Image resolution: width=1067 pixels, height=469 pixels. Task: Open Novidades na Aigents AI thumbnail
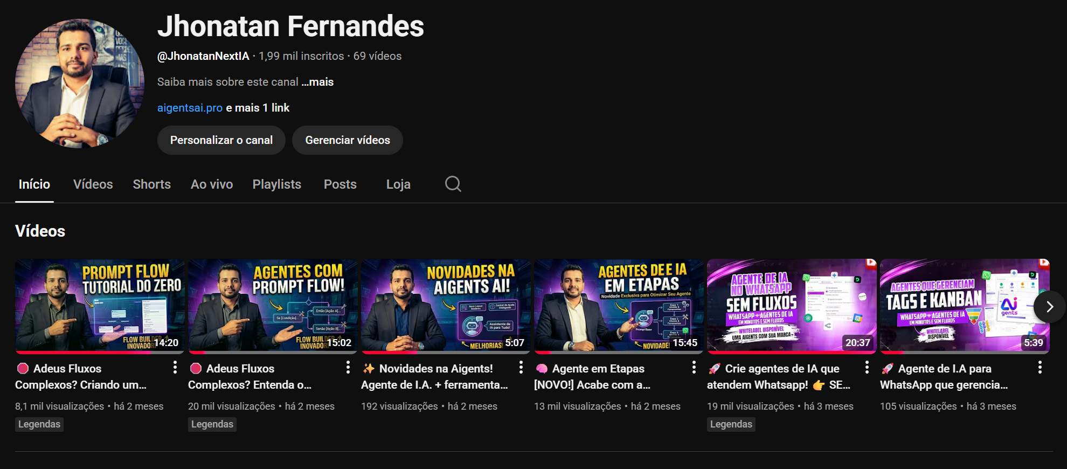coord(446,306)
